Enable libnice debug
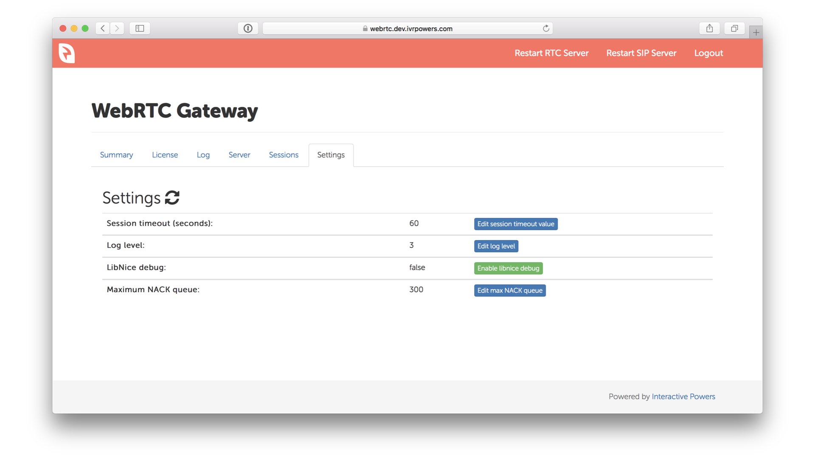815x458 pixels. click(508, 268)
